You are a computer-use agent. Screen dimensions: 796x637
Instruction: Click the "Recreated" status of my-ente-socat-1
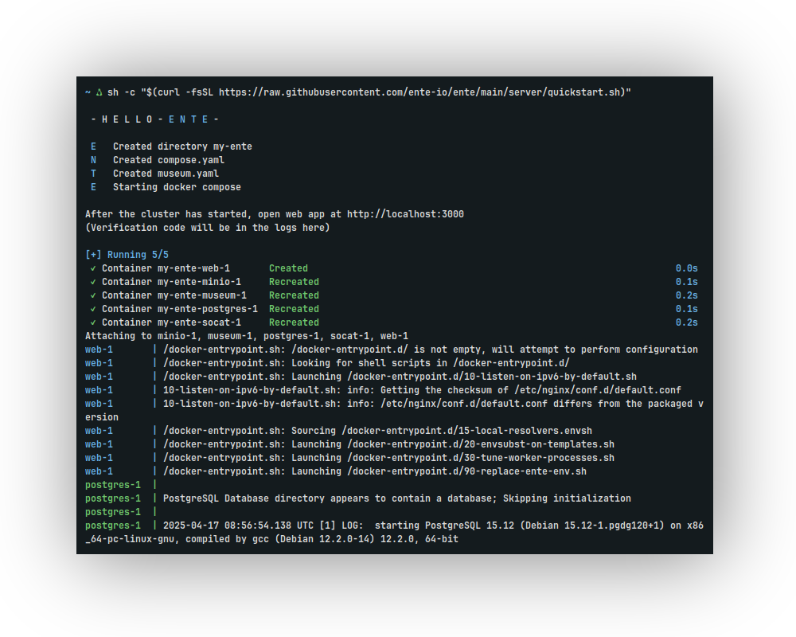pos(294,322)
